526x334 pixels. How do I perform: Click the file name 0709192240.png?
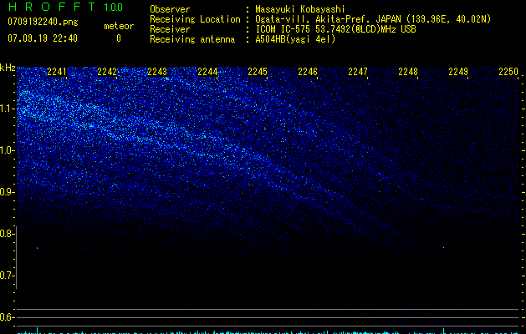43,22
